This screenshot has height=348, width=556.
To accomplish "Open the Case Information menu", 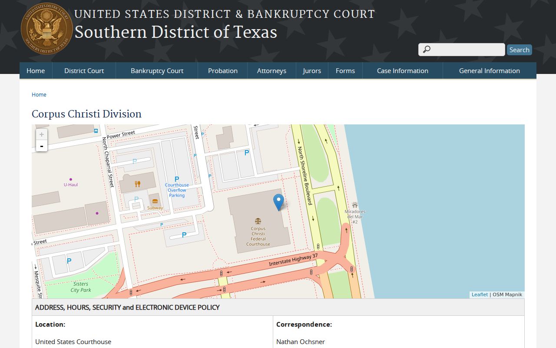I will (x=403, y=70).
